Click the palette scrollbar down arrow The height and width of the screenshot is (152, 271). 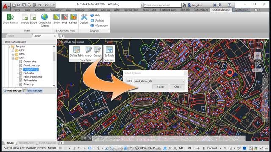54,85
